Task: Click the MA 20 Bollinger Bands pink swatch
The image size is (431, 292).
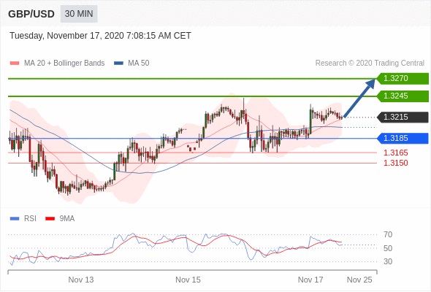Action: (15, 64)
